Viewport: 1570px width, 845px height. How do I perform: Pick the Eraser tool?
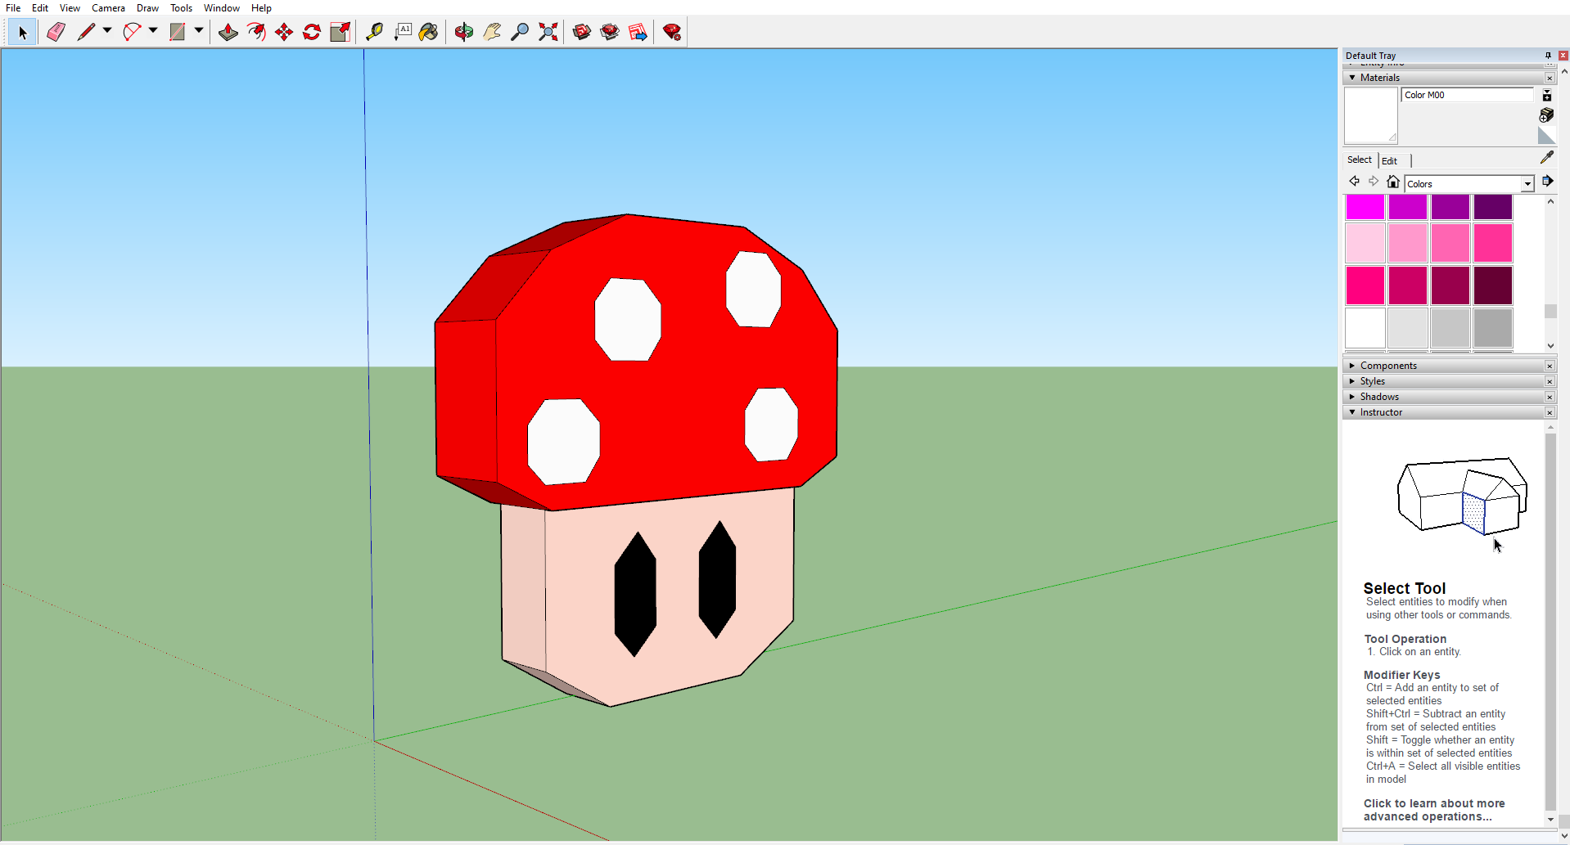tap(56, 32)
